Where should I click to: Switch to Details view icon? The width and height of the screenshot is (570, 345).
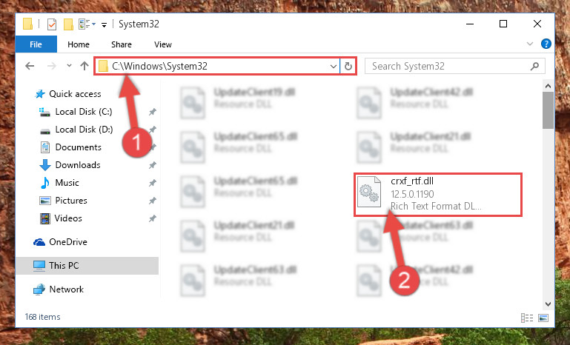[527, 318]
